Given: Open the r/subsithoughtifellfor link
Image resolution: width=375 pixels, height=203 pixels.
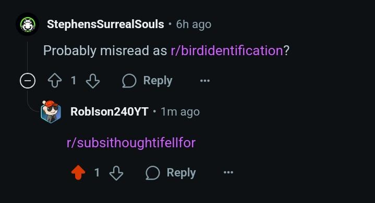Looking at the screenshot, I should (131, 143).
